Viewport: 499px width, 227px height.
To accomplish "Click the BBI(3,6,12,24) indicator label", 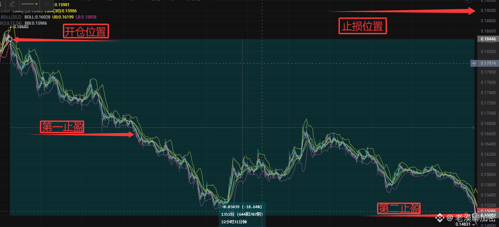I will pyautogui.click(x=10, y=23).
